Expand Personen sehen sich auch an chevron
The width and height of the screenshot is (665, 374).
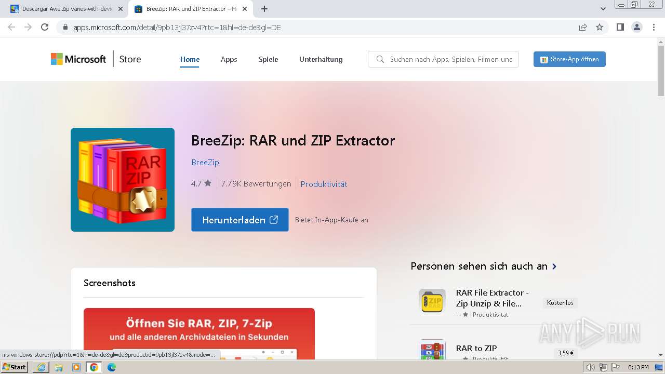(x=554, y=266)
